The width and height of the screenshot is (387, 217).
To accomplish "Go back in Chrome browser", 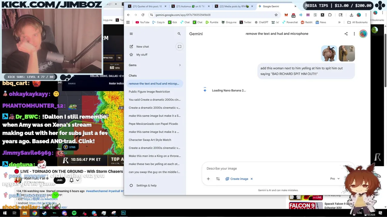I will pos(128,15).
